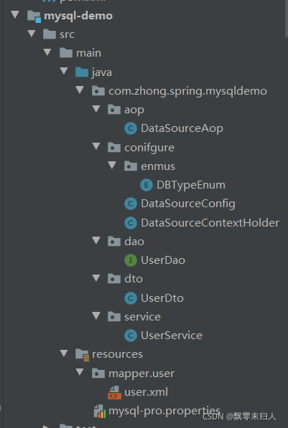Open the UserDao interface

click(x=163, y=260)
